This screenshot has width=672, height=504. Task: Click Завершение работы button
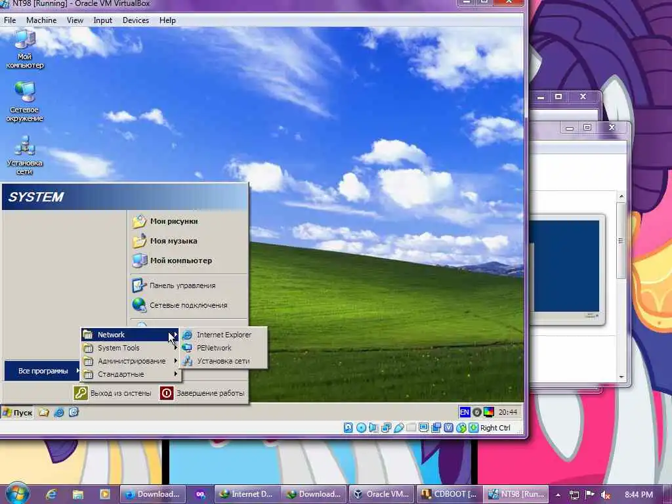[202, 393]
